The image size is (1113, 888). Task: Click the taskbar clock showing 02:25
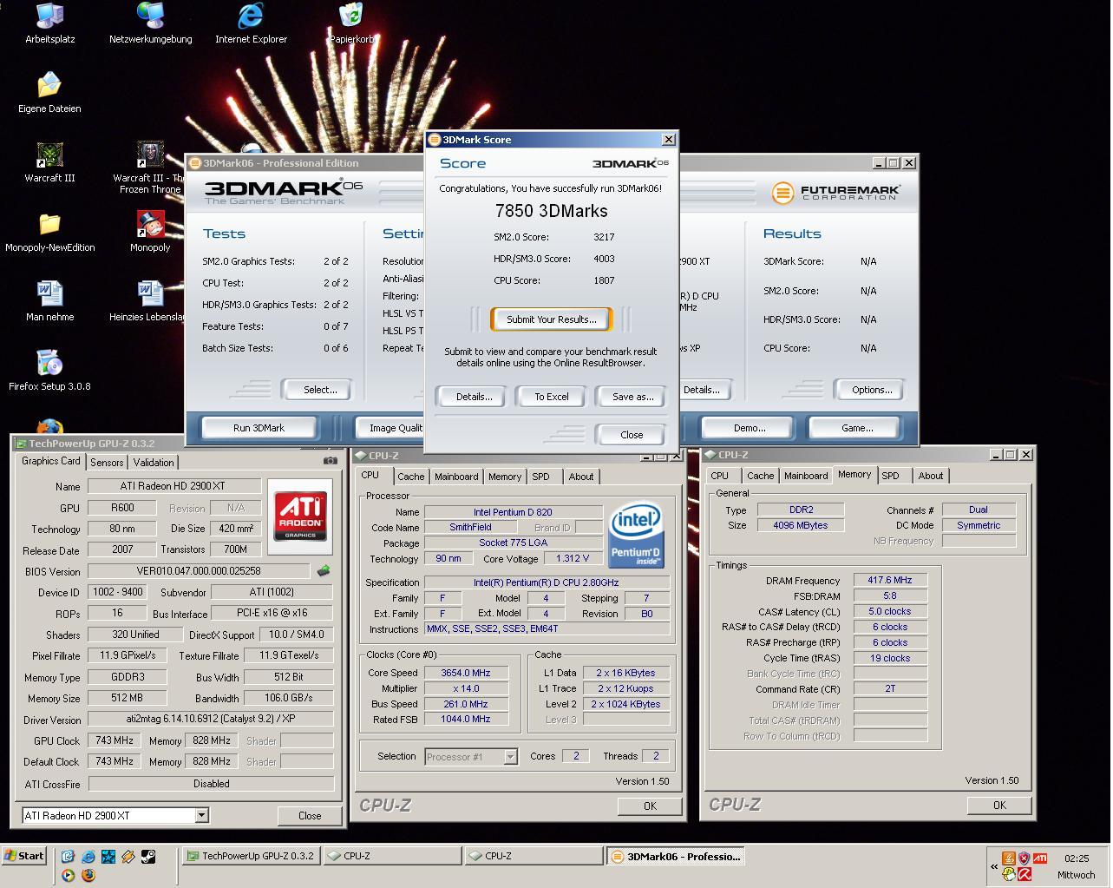(x=1077, y=858)
